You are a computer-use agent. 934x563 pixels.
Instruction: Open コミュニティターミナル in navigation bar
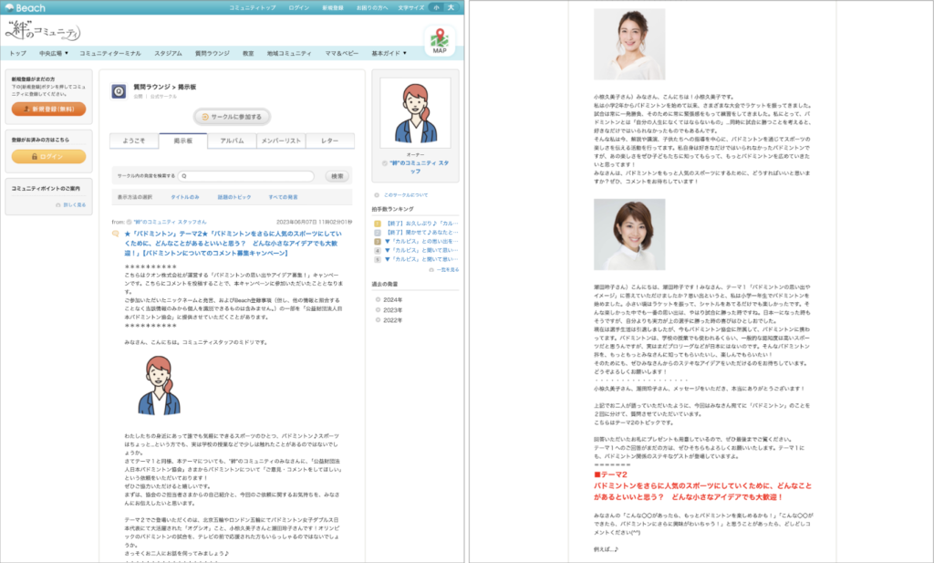[x=110, y=53]
